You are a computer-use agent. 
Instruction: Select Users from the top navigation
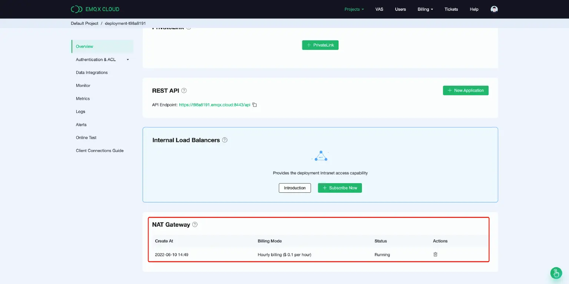point(400,9)
